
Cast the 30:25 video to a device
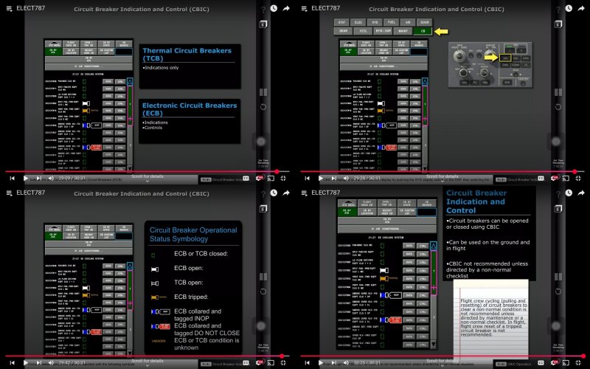pos(565,362)
